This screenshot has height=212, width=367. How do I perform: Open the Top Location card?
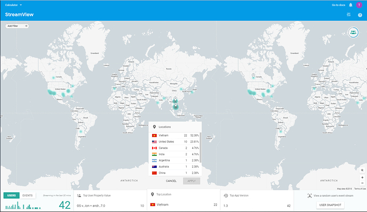tap(183, 200)
